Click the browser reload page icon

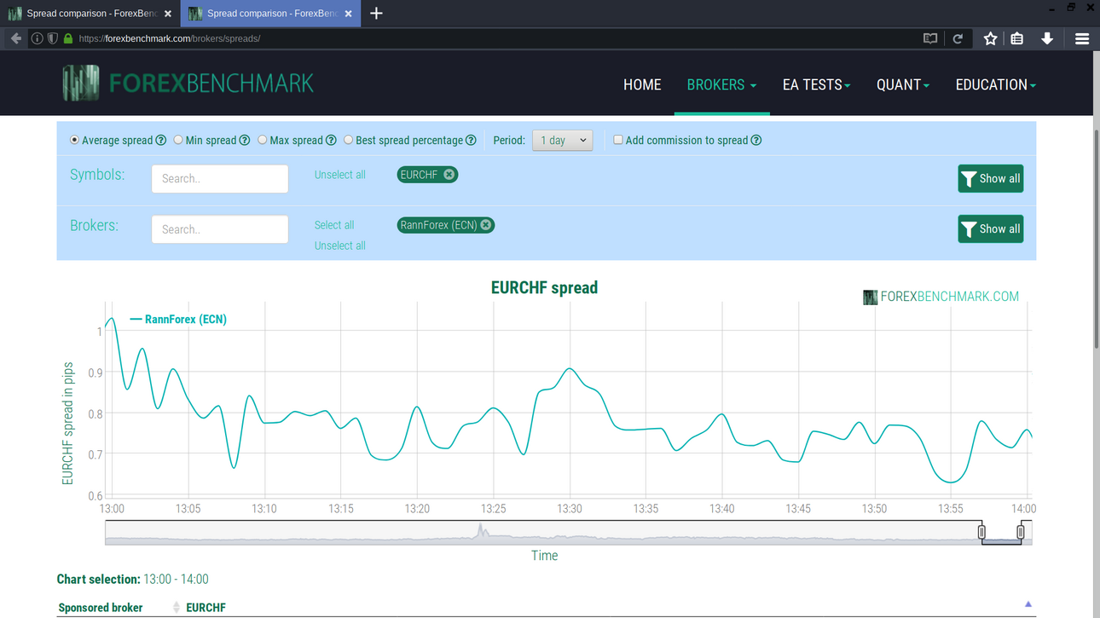pos(958,38)
